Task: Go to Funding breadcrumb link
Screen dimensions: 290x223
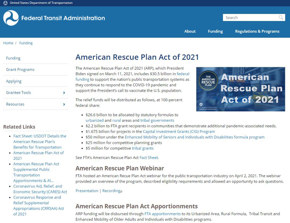Action: (26, 43)
